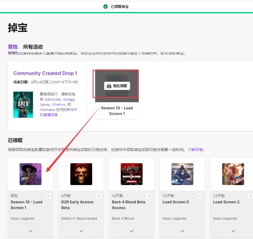Open the /janey channel link
253x239 pixels.
[x=45, y=105]
